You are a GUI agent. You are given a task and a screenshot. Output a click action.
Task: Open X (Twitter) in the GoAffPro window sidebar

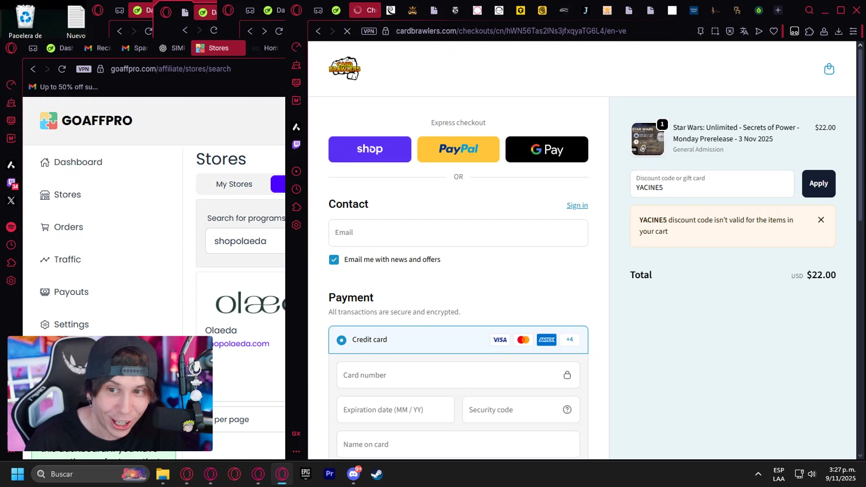coord(11,201)
